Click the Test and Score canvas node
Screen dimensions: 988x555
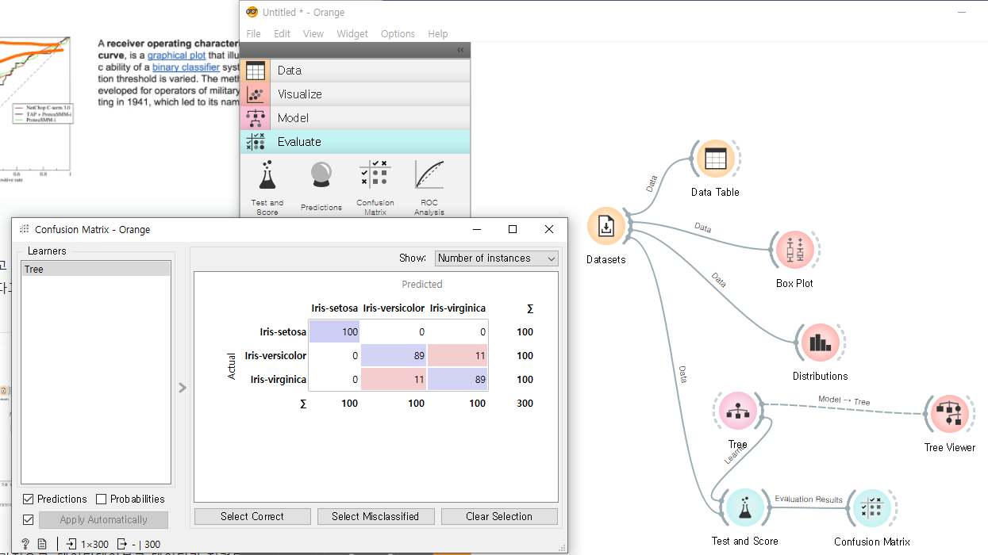click(744, 508)
